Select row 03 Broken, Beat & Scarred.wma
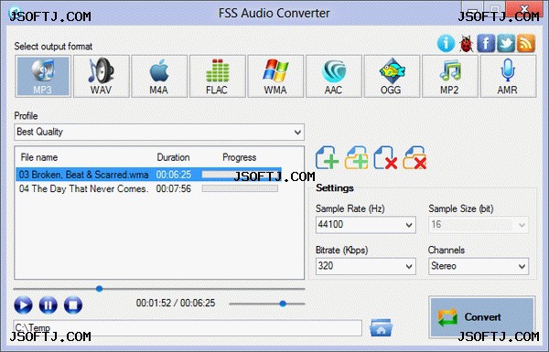This screenshot has height=352, width=549. point(148,175)
